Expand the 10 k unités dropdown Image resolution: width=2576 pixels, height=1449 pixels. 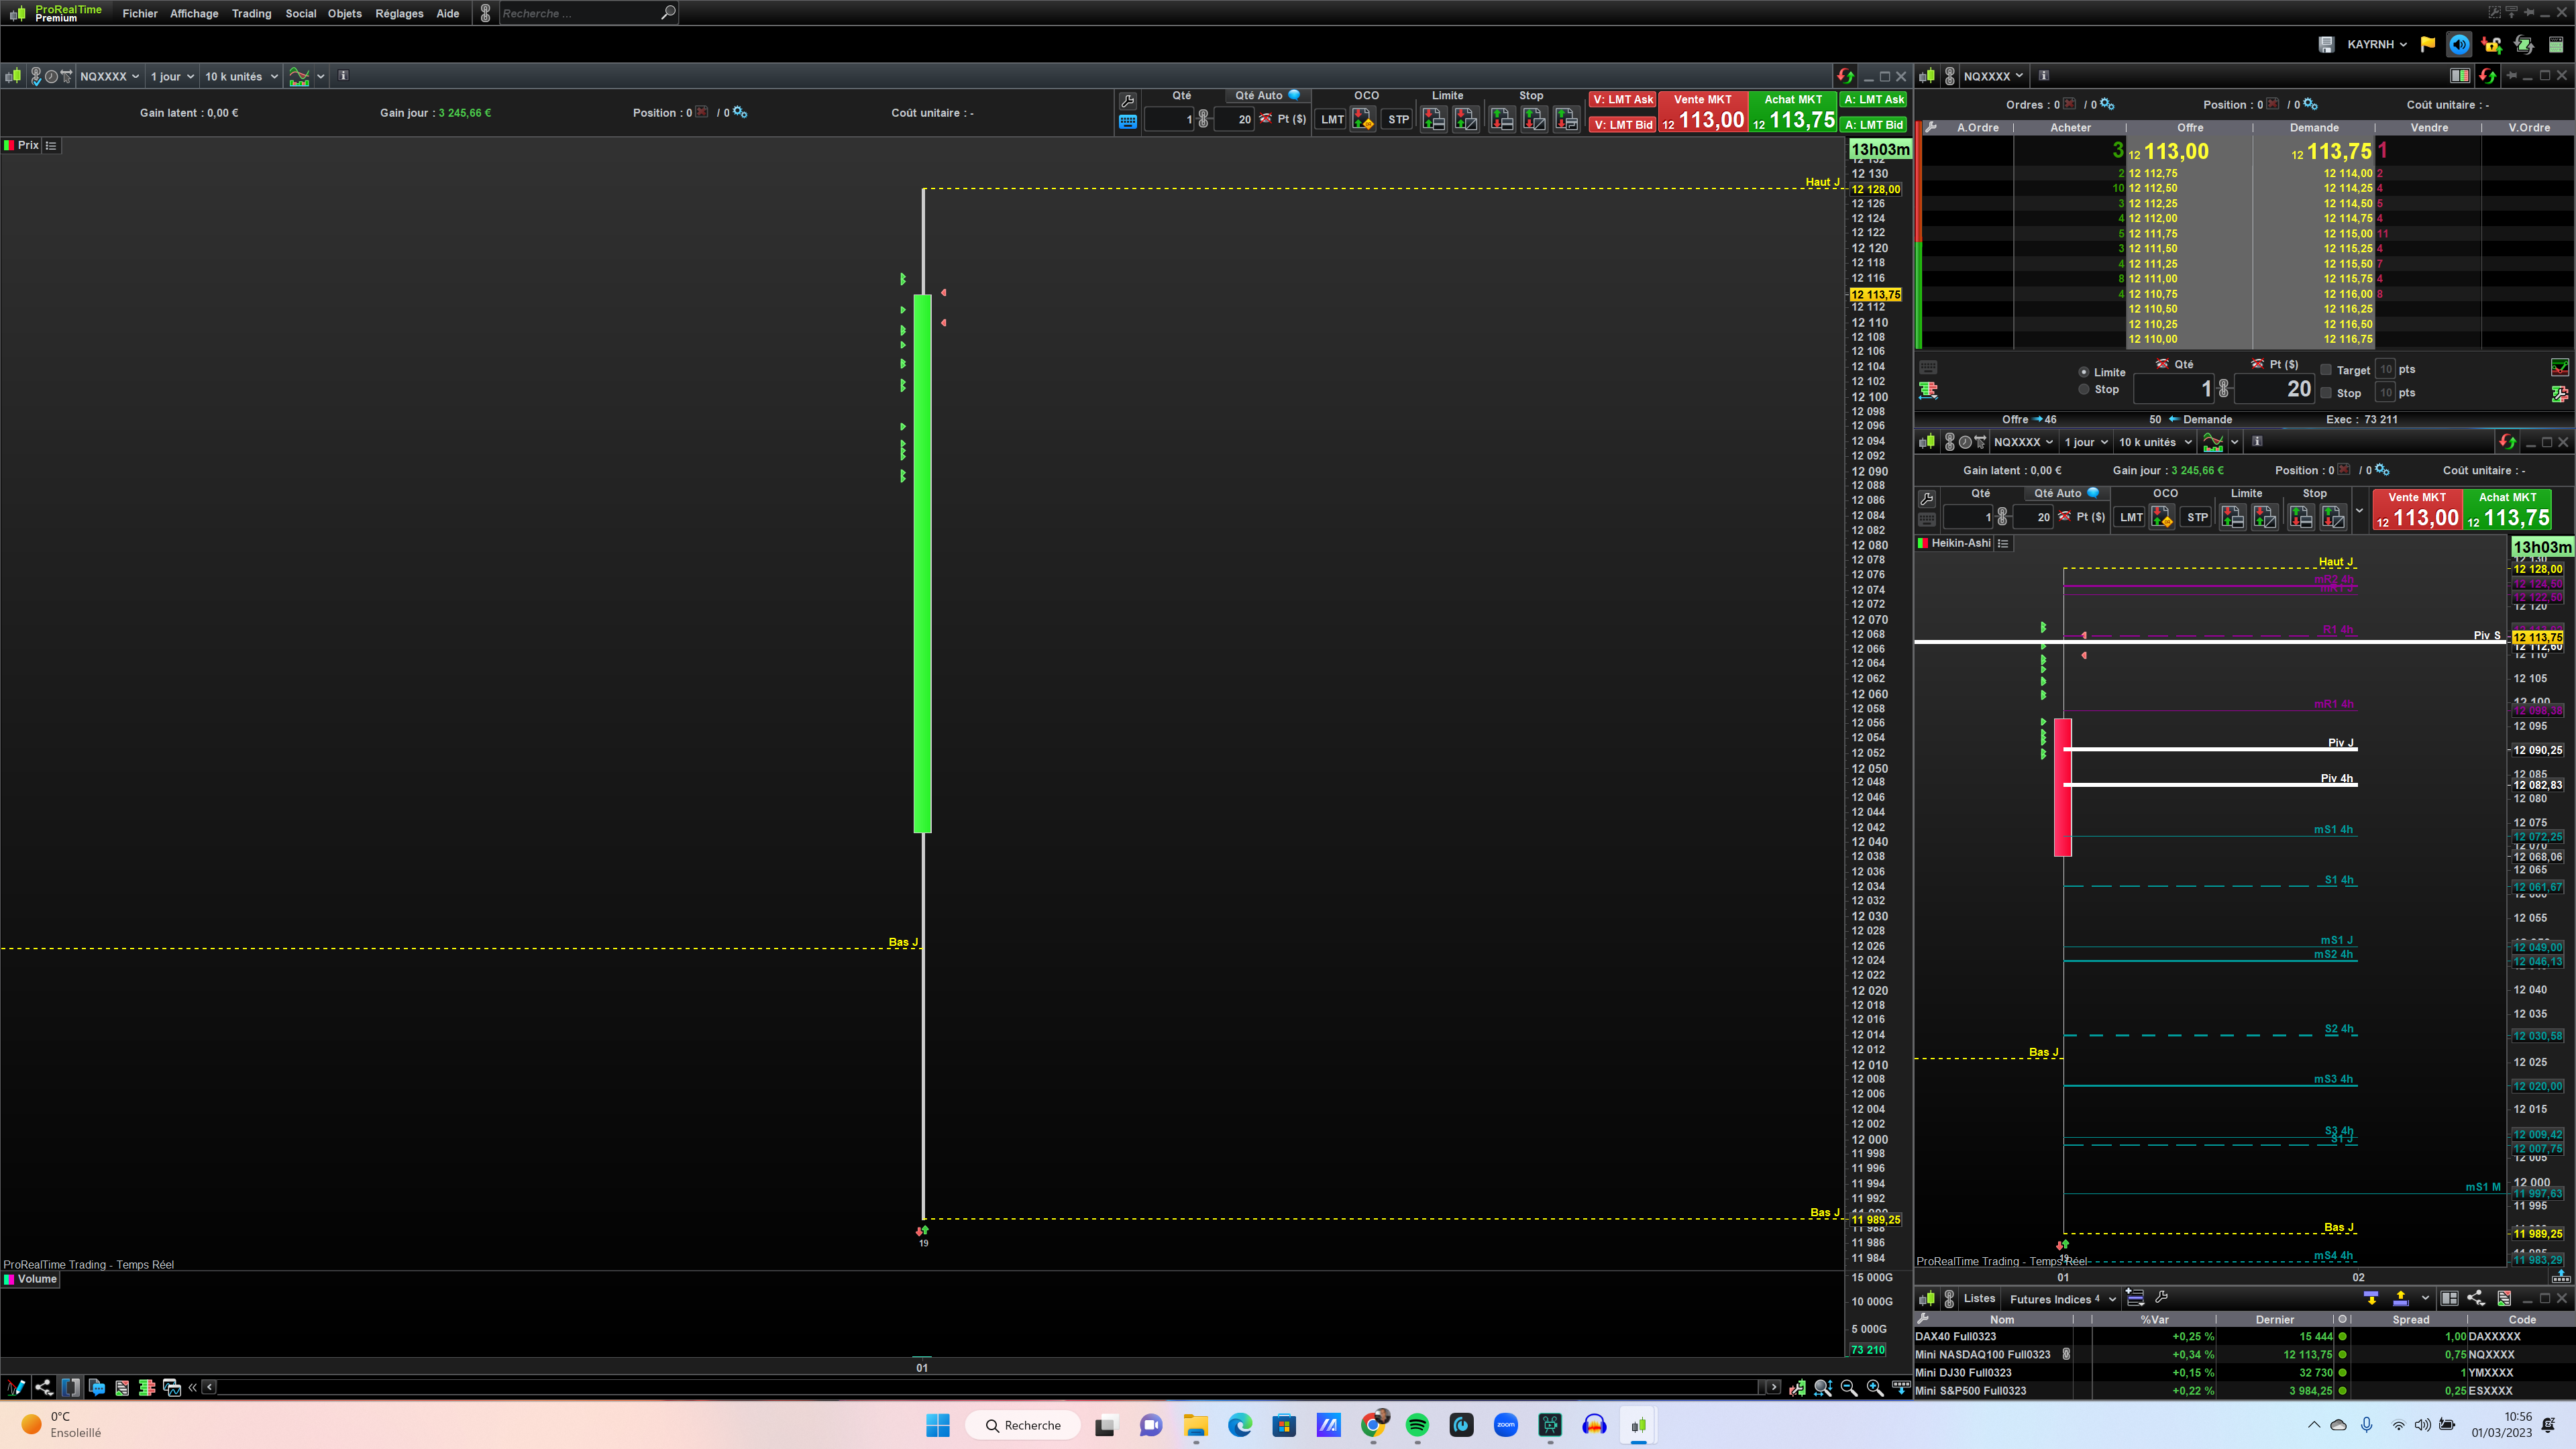[x=241, y=76]
